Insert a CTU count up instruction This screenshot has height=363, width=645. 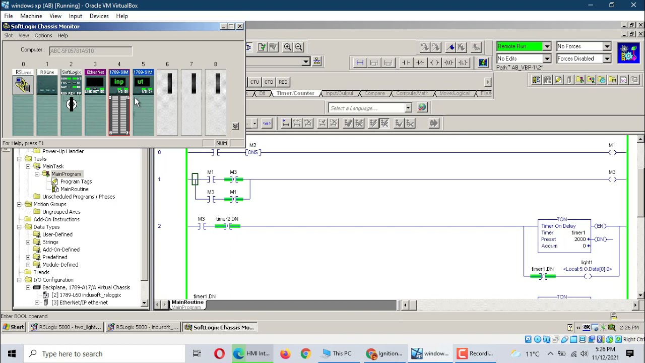[x=254, y=82]
